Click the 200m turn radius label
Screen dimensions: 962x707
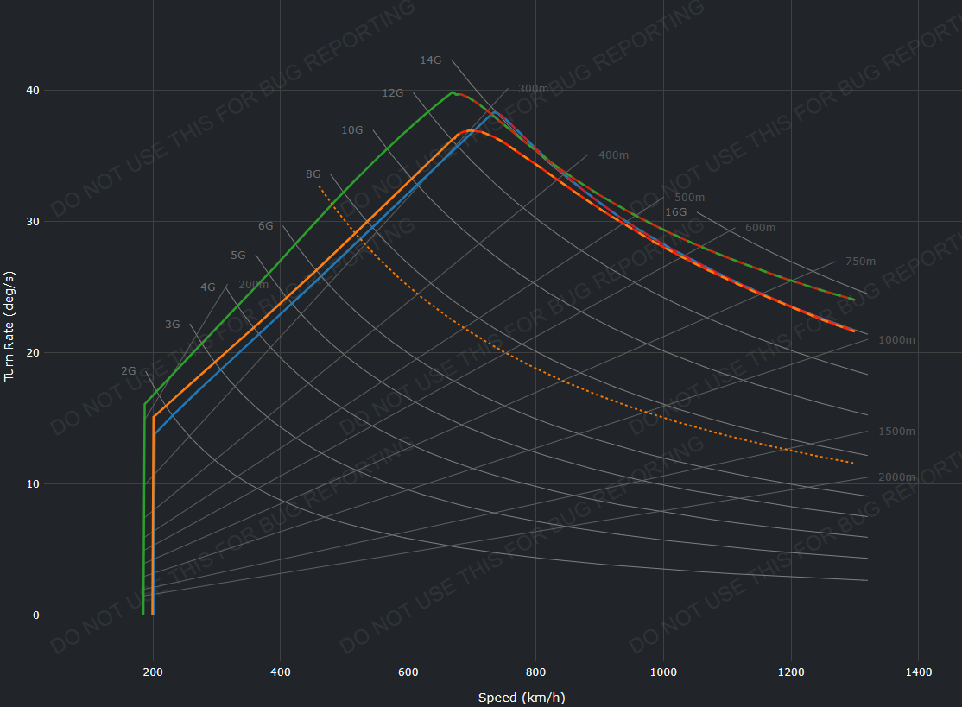[253, 285]
